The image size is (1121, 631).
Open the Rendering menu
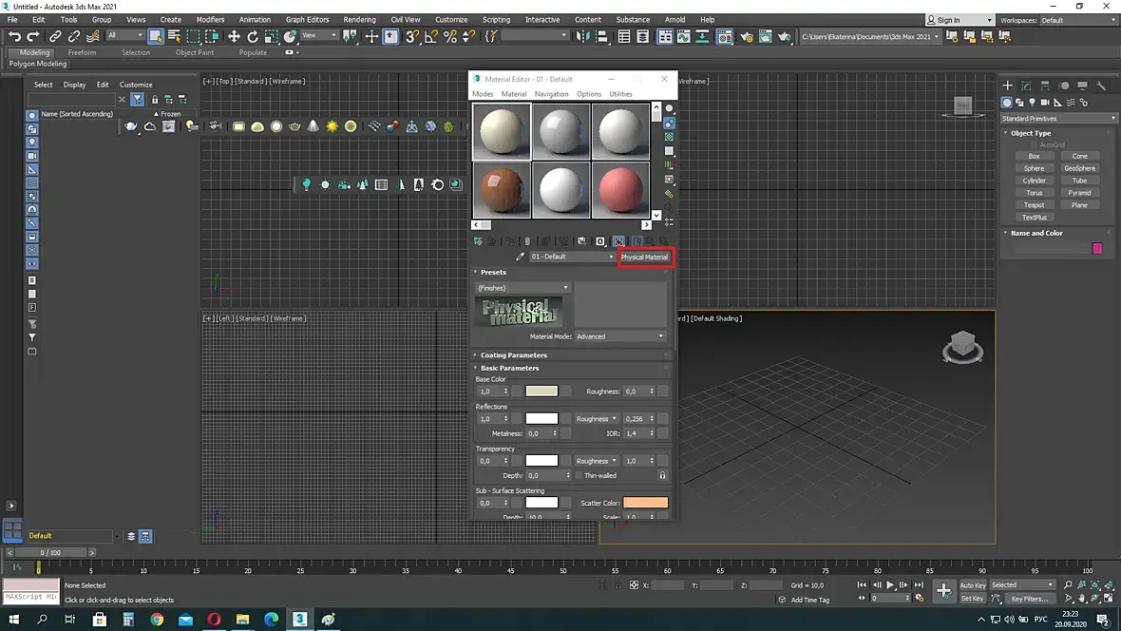tap(359, 19)
